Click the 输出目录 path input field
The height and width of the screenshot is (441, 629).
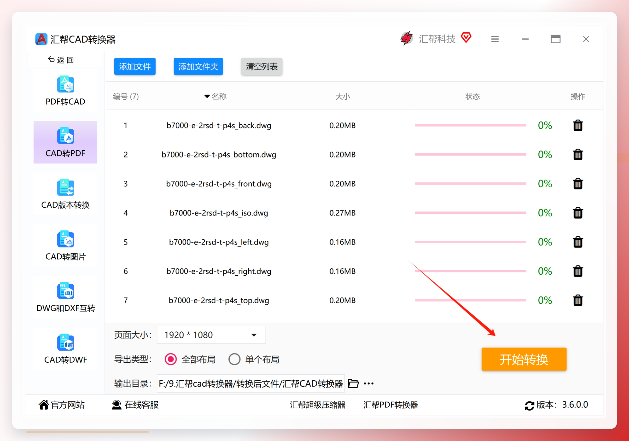tap(251, 383)
